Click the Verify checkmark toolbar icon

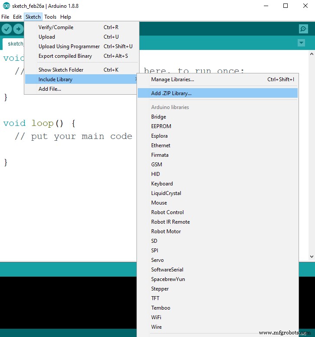point(6,29)
